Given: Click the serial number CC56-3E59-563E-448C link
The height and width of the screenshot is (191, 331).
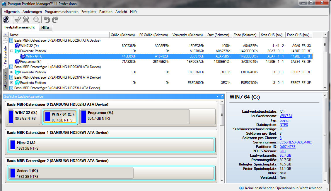Looking at the screenshot, I should 296,142.
